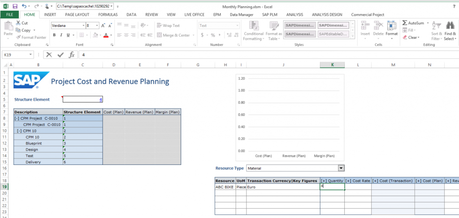The height and width of the screenshot is (218, 459).
Task: Toggle Italic formatting
Action: click(61, 35)
